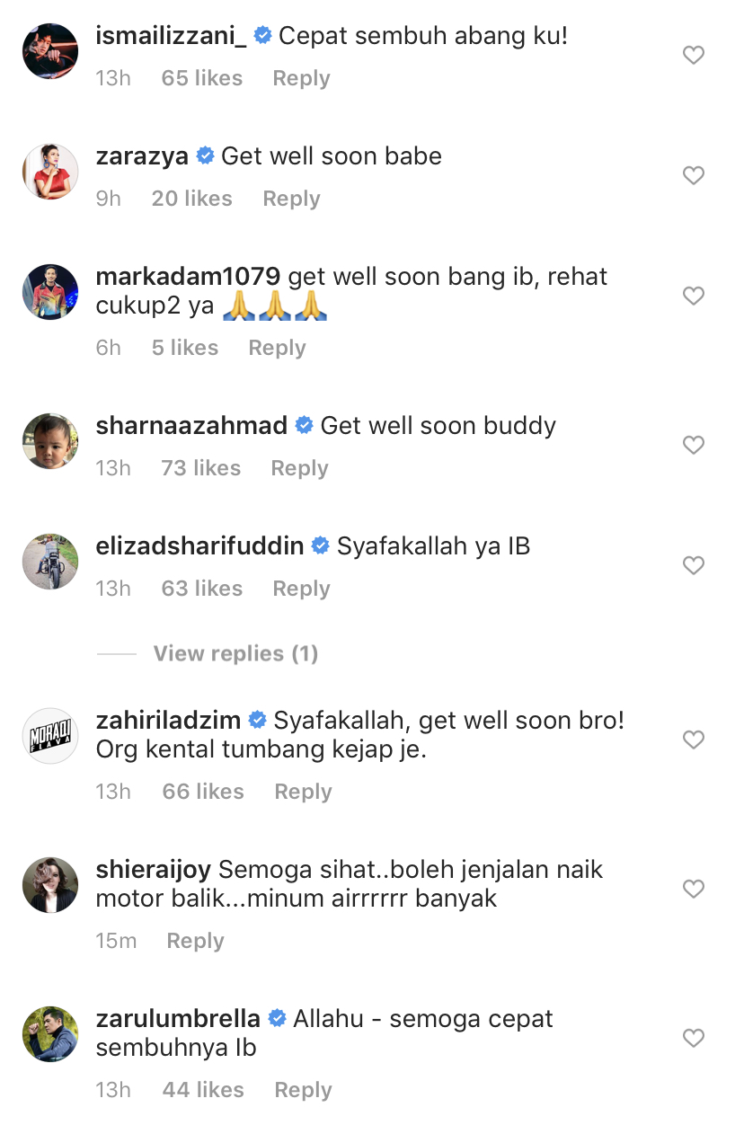
Task: Expand View replies (1) under elizadsharifuddin
Action: pos(235,653)
